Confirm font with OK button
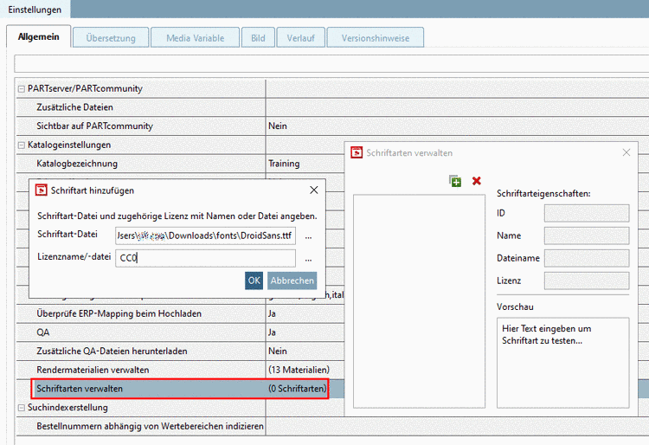The height and width of the screenshot is (445, 649). coord(254,281)
